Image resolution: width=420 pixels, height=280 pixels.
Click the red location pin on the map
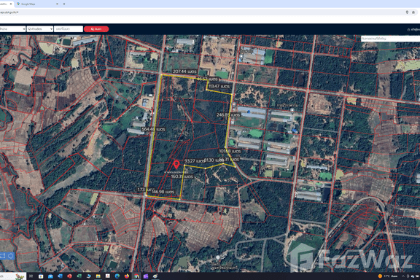[x=176, y=164]
